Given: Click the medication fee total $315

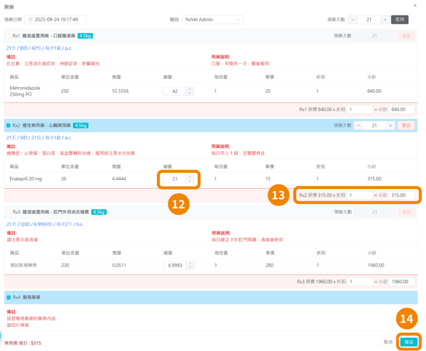Looking at the screenshot, I should (x=23, y=343).
